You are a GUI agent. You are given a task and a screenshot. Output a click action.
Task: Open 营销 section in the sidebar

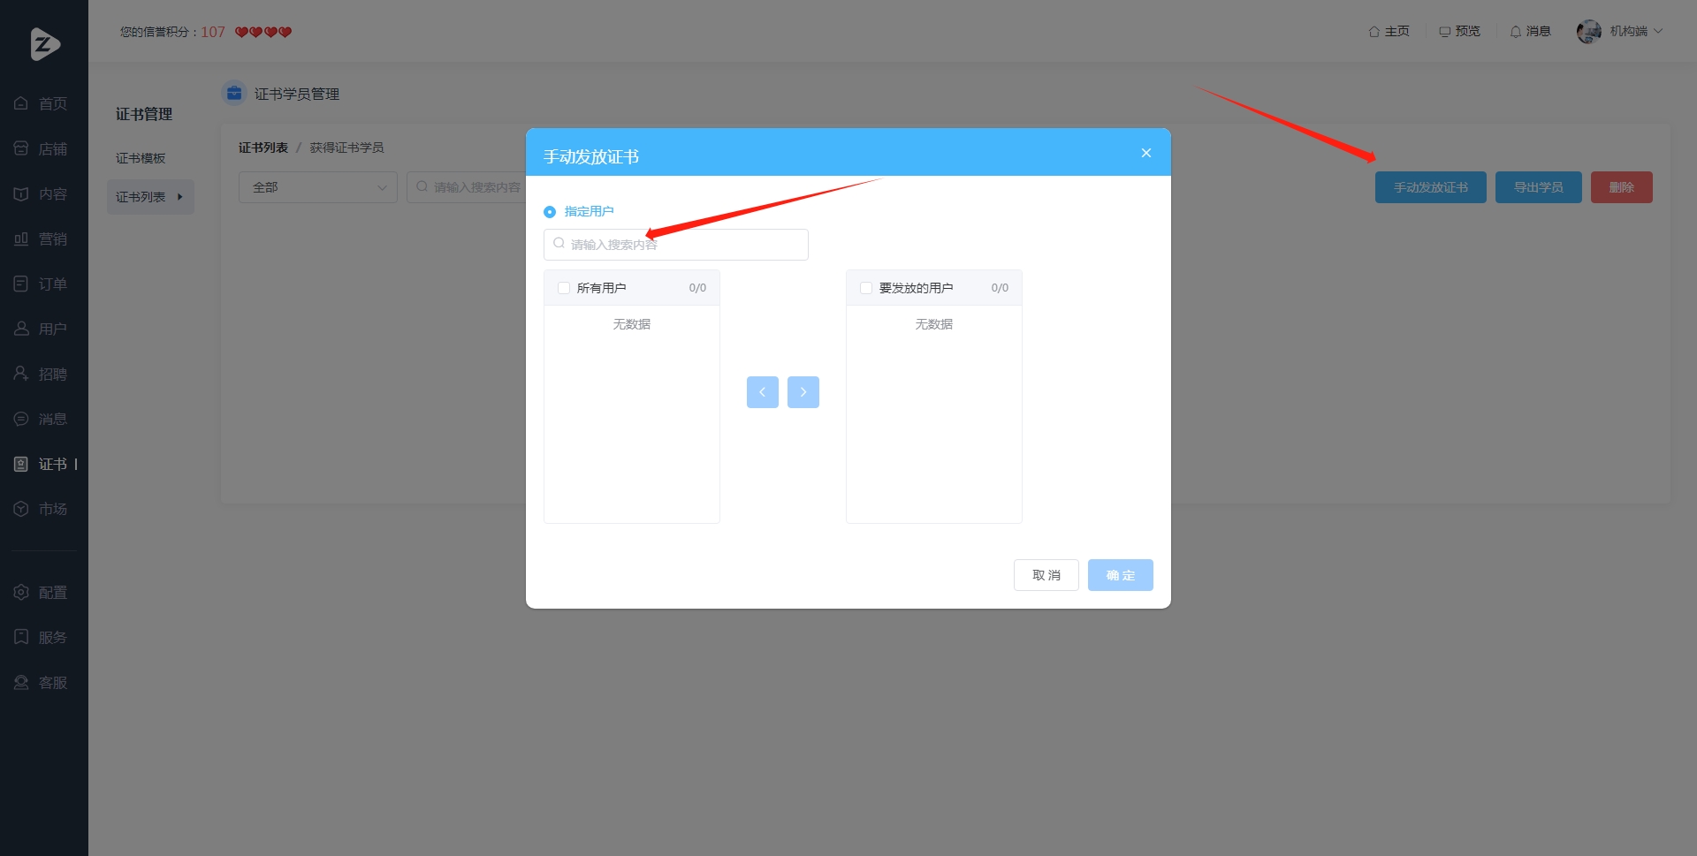coord(42,239)
